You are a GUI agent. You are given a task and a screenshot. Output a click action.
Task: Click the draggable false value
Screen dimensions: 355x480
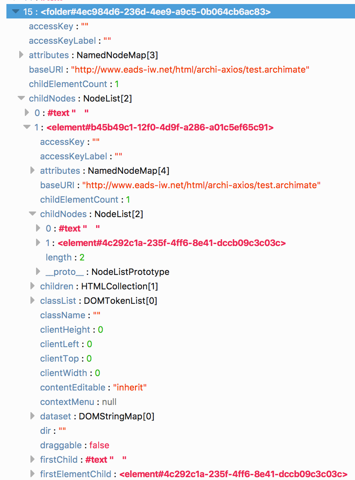[99, 445]
